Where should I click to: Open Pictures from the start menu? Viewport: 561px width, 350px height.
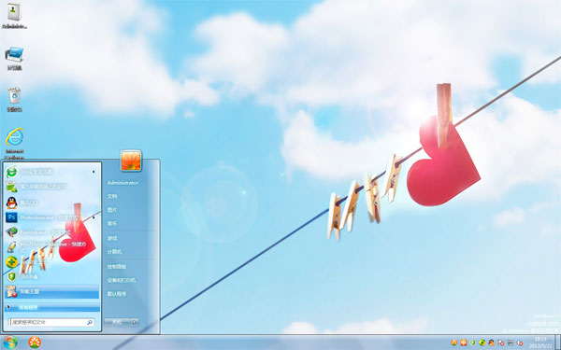pos(112,210)
